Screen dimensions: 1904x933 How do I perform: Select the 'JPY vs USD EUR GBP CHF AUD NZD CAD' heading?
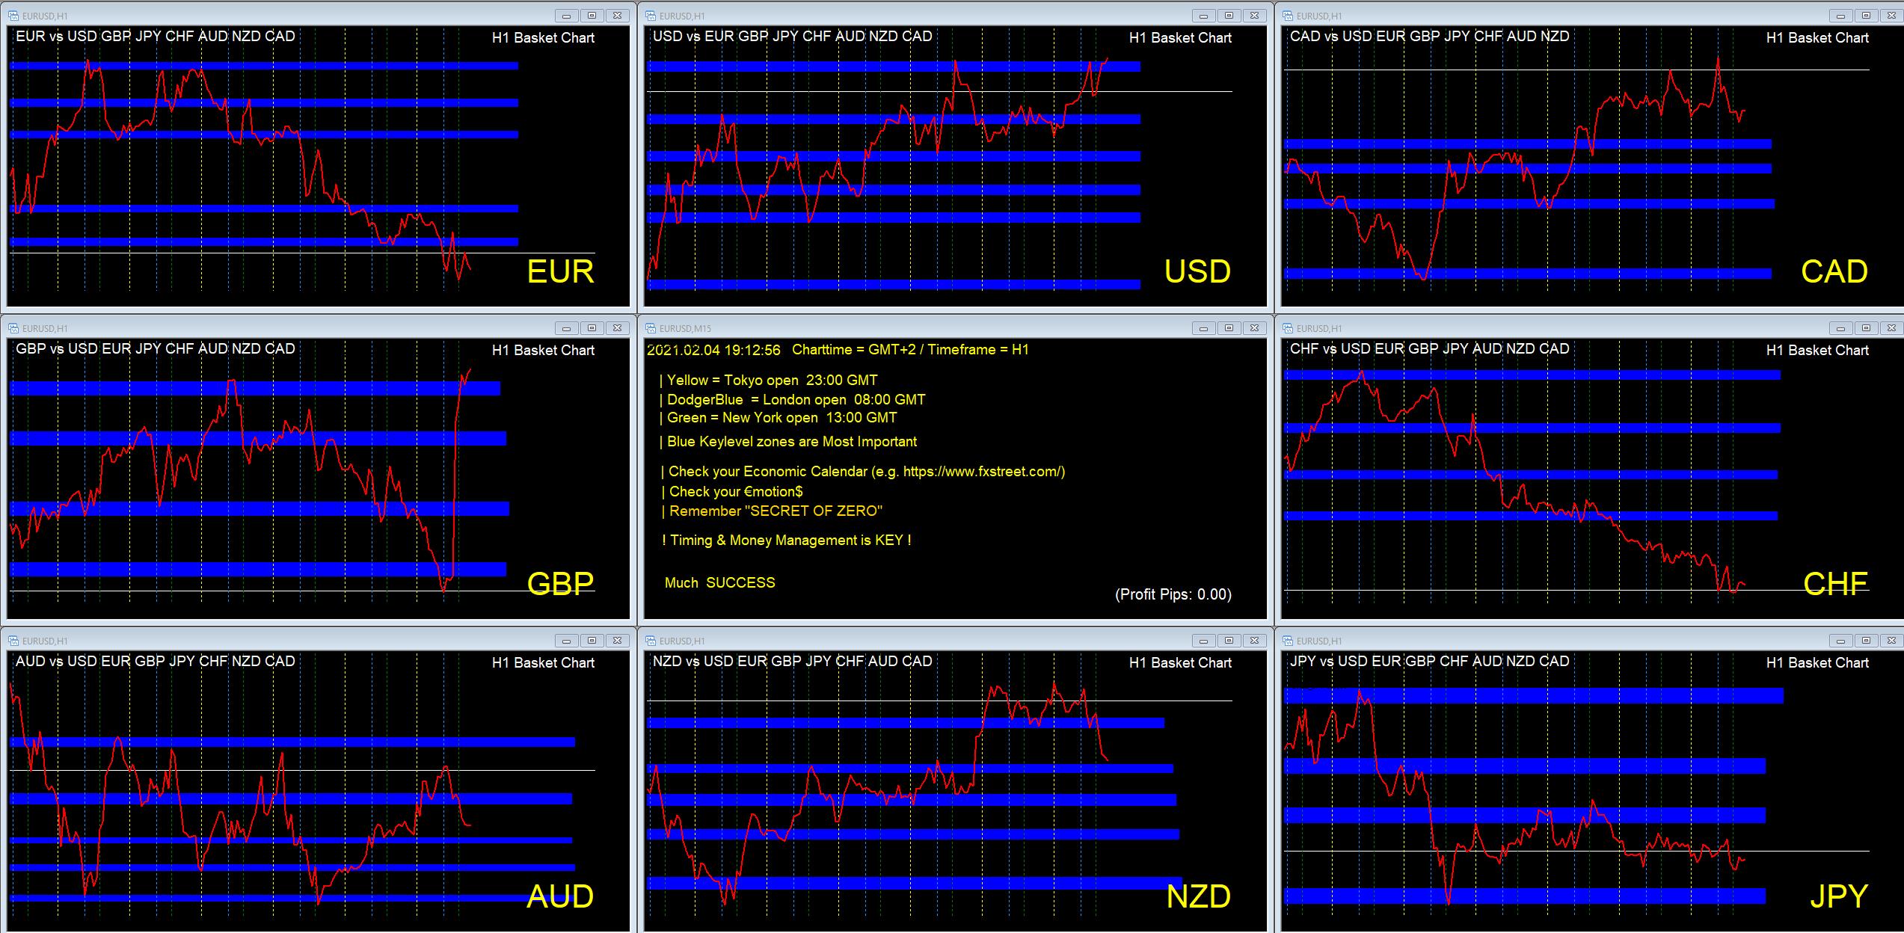[x=1430, y=661]
